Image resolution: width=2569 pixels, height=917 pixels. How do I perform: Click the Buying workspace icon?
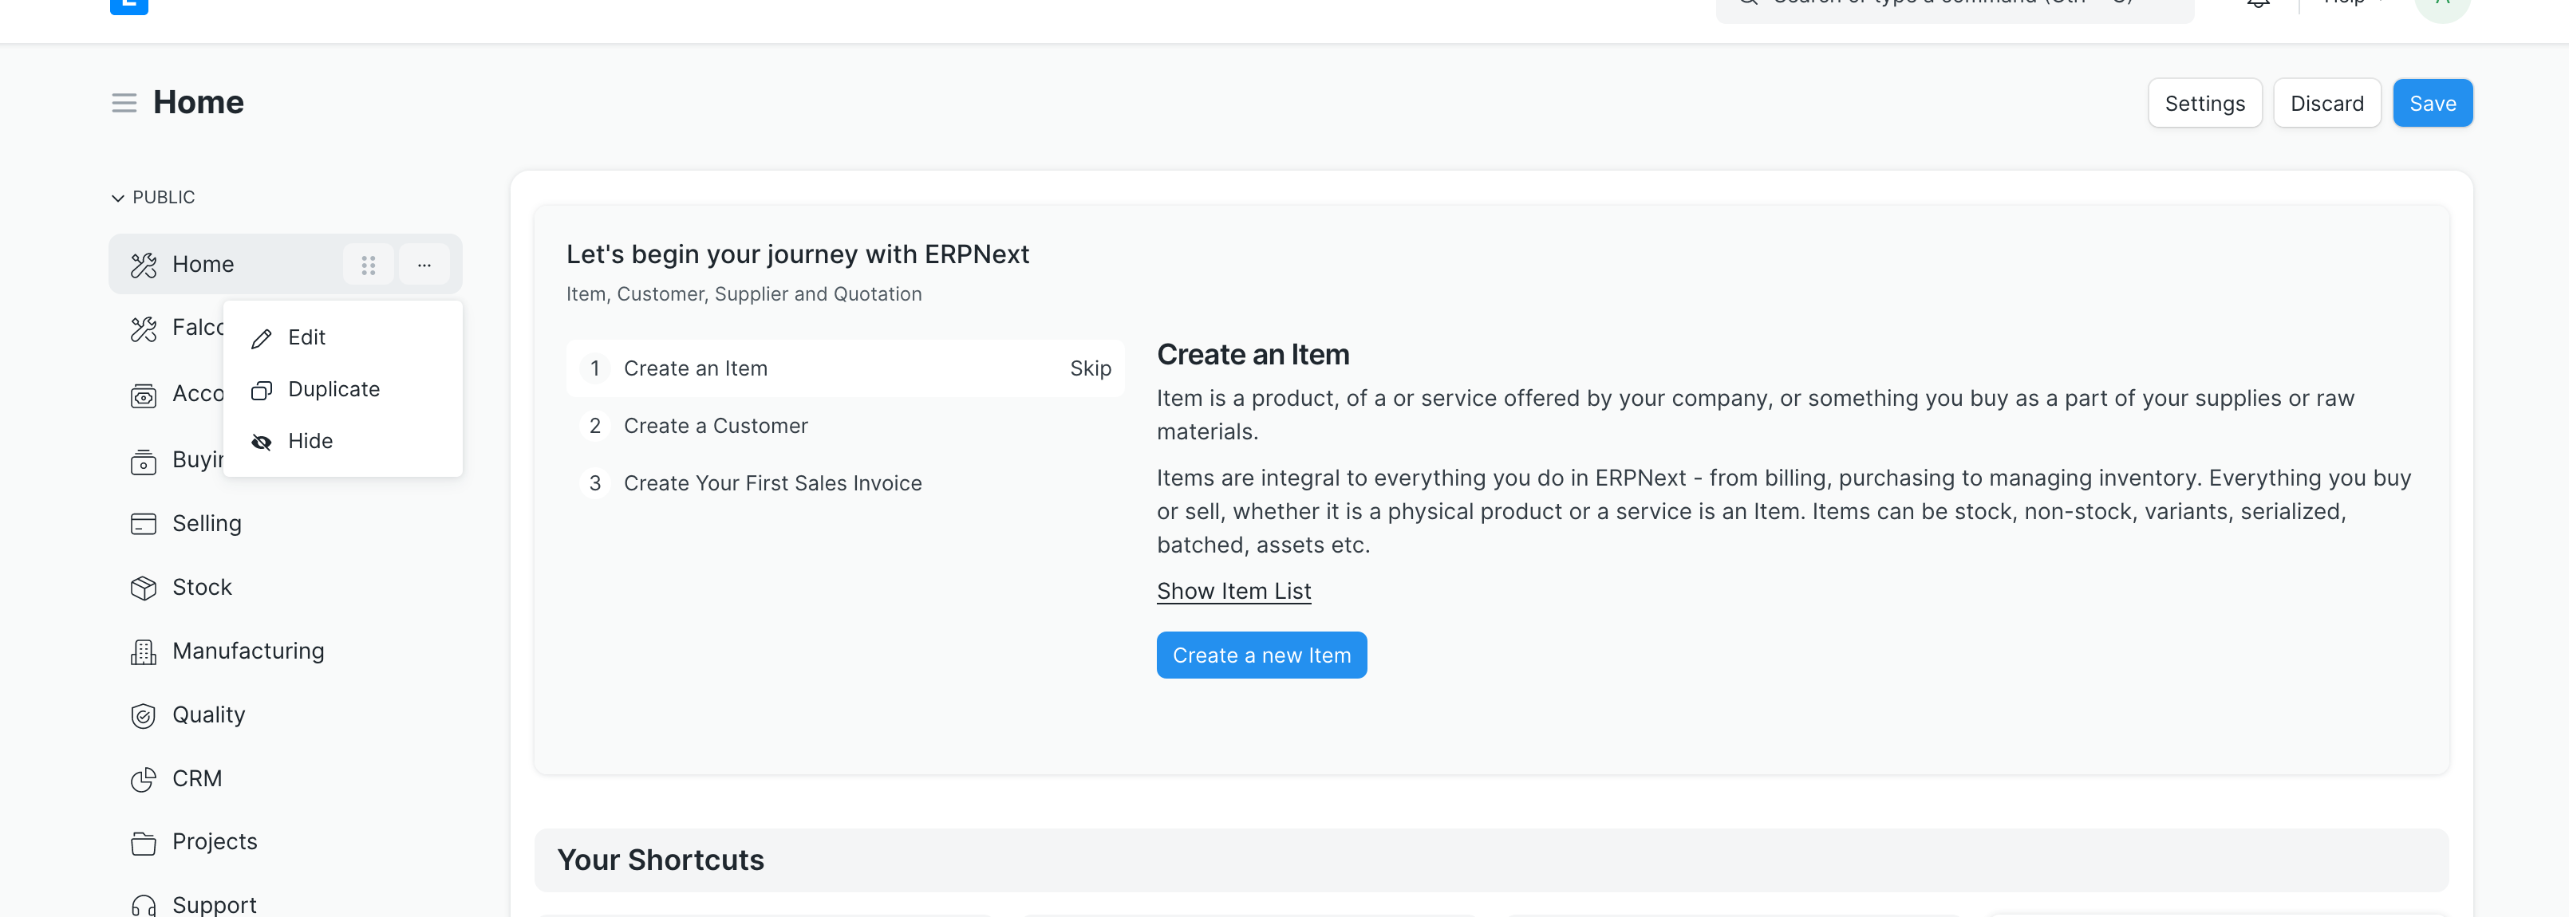pyautogui.click(x=144, y=462)
